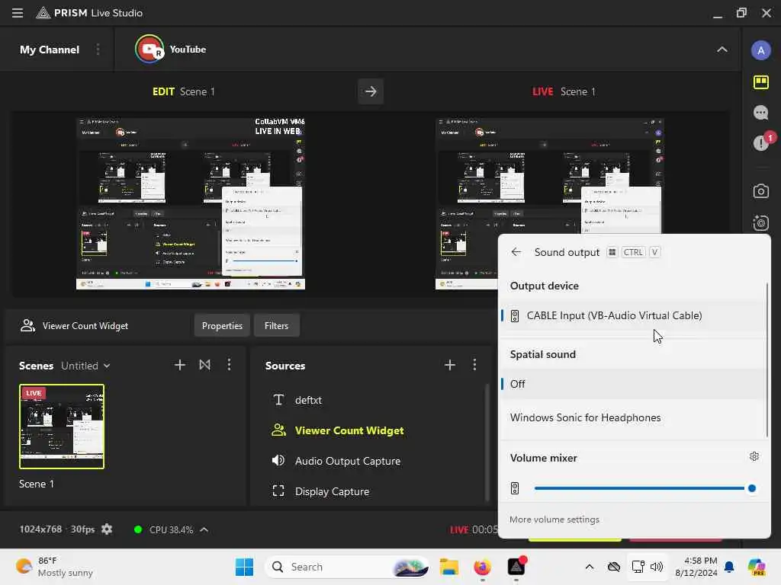Open the chat panel icon
This screenshot has height=585, width=781.
click(x=760, y=113)
